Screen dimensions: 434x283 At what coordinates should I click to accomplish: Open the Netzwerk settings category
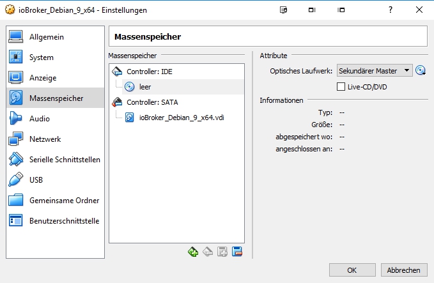[x=55, y=139]
